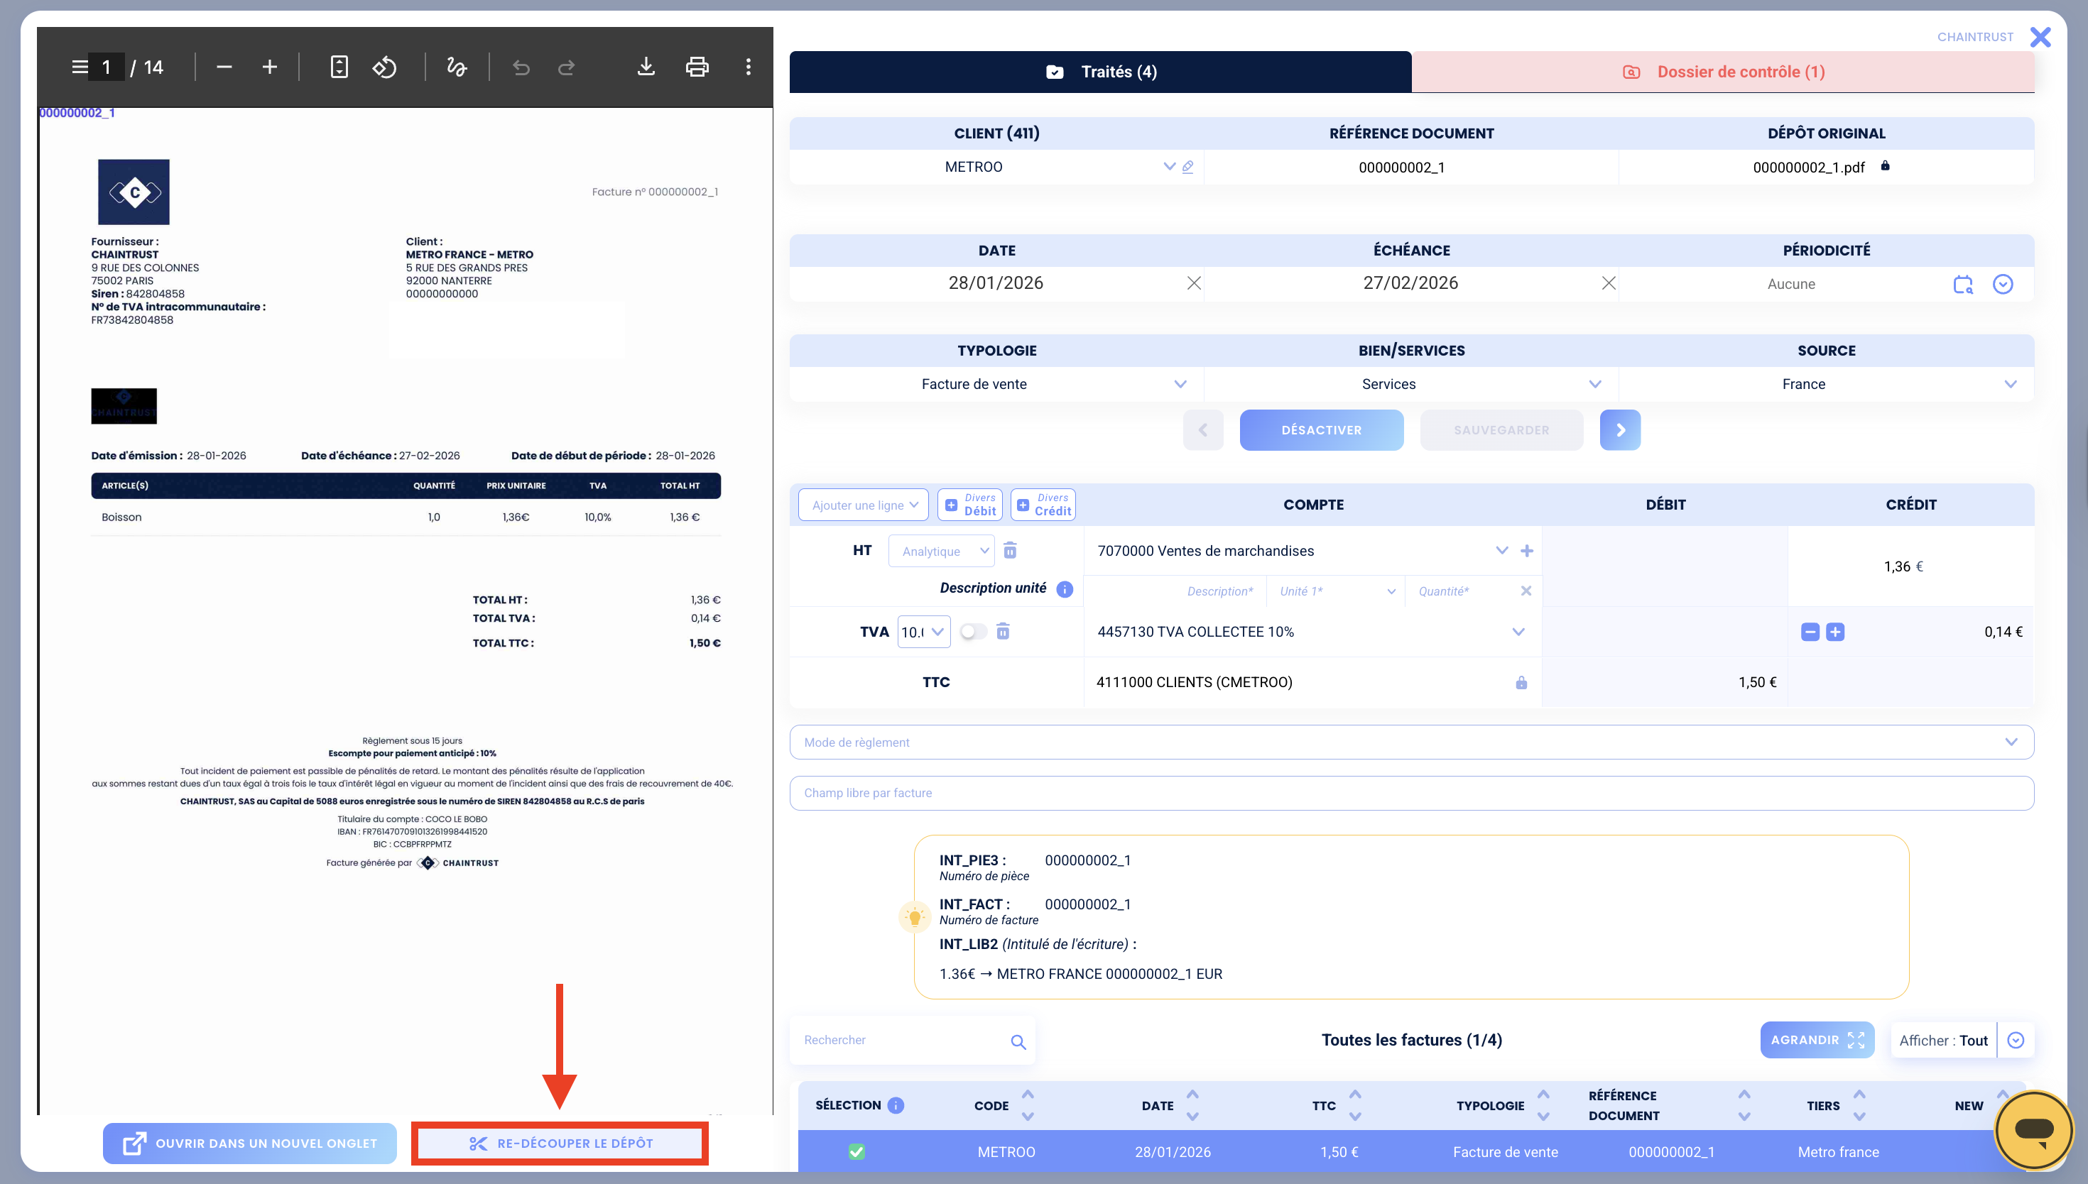
Task: Click Sauvegarder button
Action: [x=1501, y=430]
